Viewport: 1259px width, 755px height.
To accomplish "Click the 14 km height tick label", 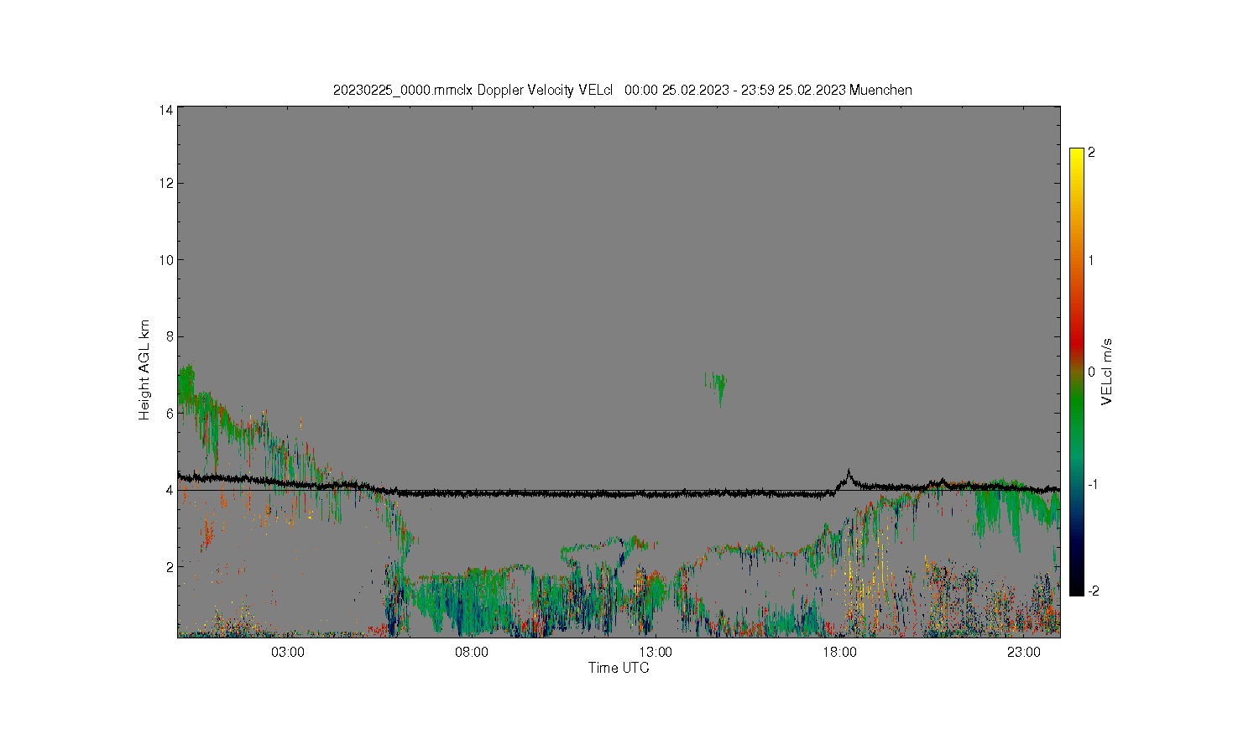I will tap(167, 110).
